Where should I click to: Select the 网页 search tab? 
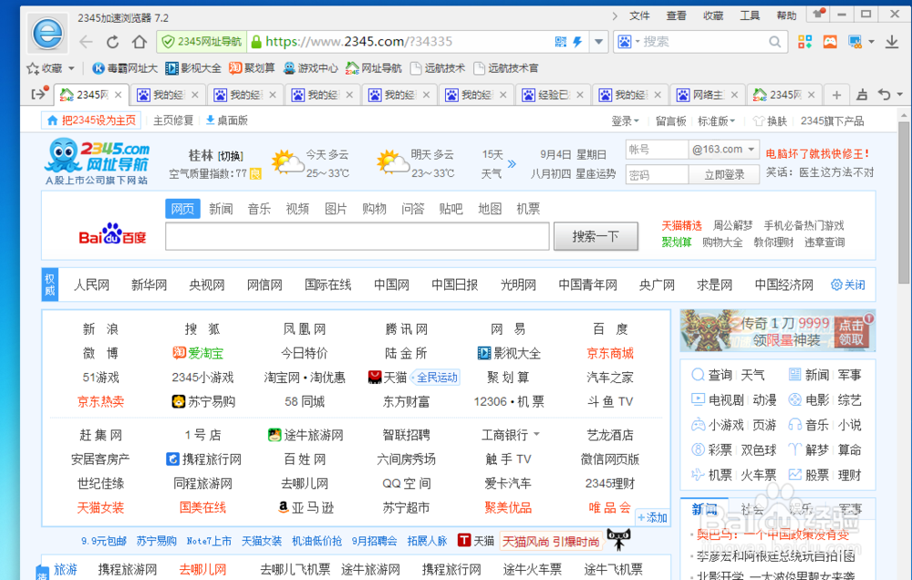pyautogui.click(x=182, y=209)
